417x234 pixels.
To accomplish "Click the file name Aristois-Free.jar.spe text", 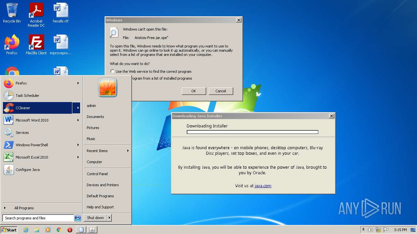I will point(151,38).
